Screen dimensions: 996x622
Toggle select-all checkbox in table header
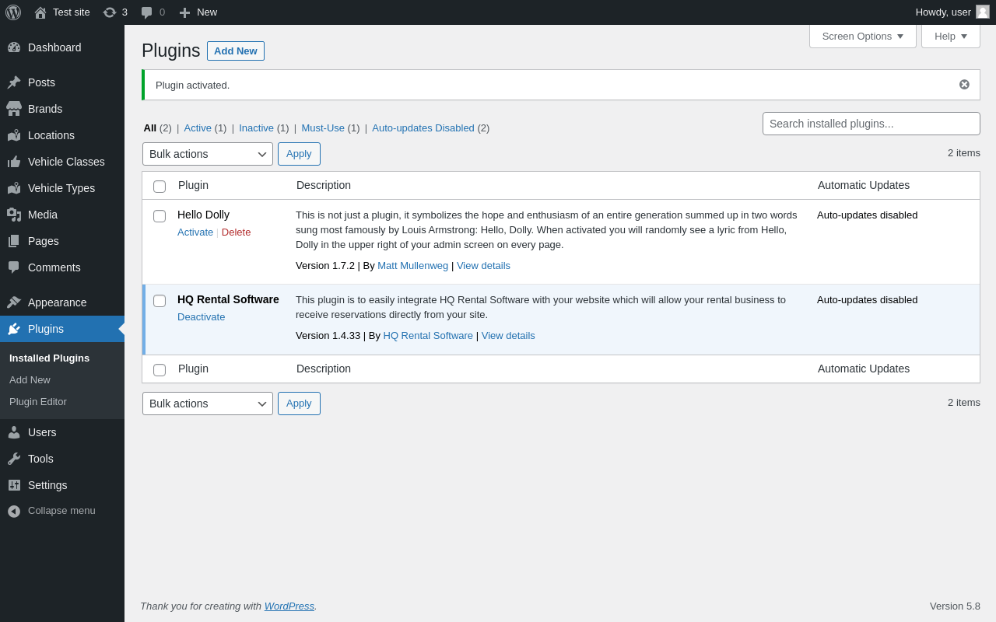coord(160,187)
